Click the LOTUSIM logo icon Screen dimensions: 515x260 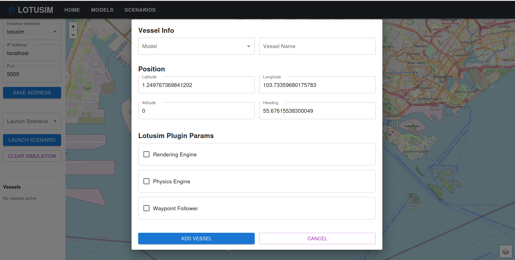click(11, 10)
